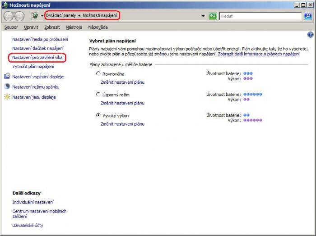316x236 pixels.
Task: Click Změnit nastavení plánu under Úsporný režim
Action: coord(122,103)
